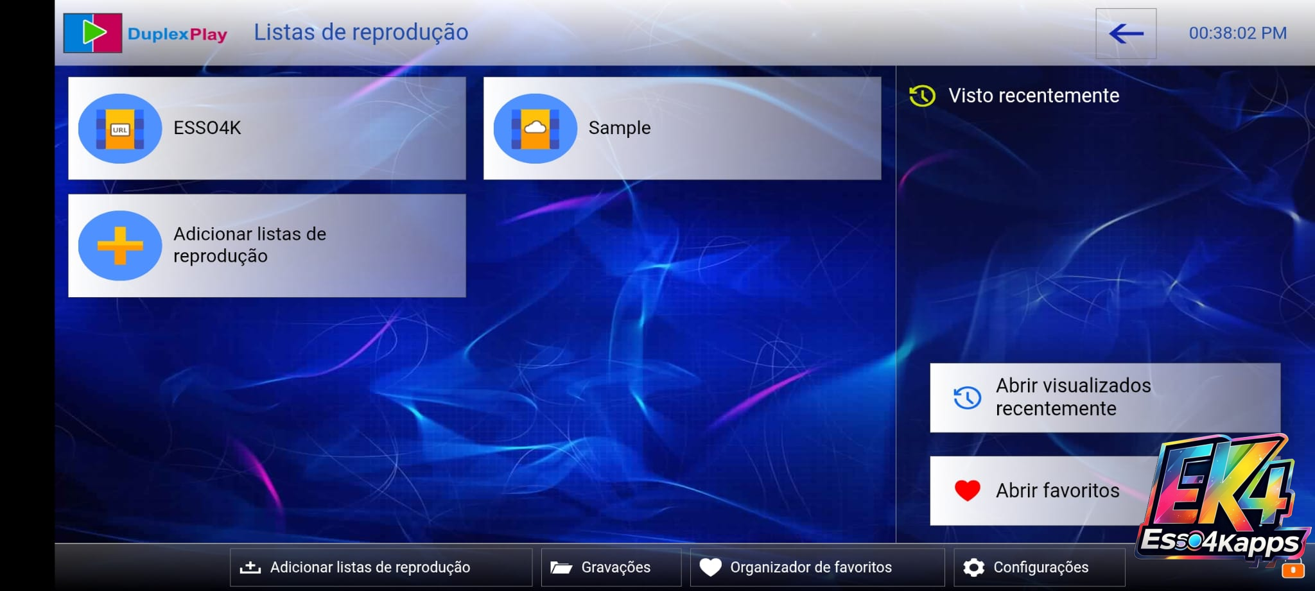Viewport: 1315px width, 591px height.
Task: Click the folder icon for Gravações
Action: (x=561, y=567)
